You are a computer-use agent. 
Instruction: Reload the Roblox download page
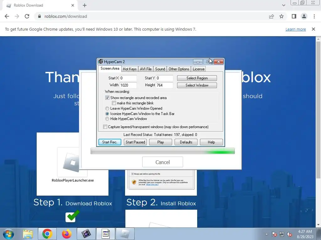click(x=27, y=16)
